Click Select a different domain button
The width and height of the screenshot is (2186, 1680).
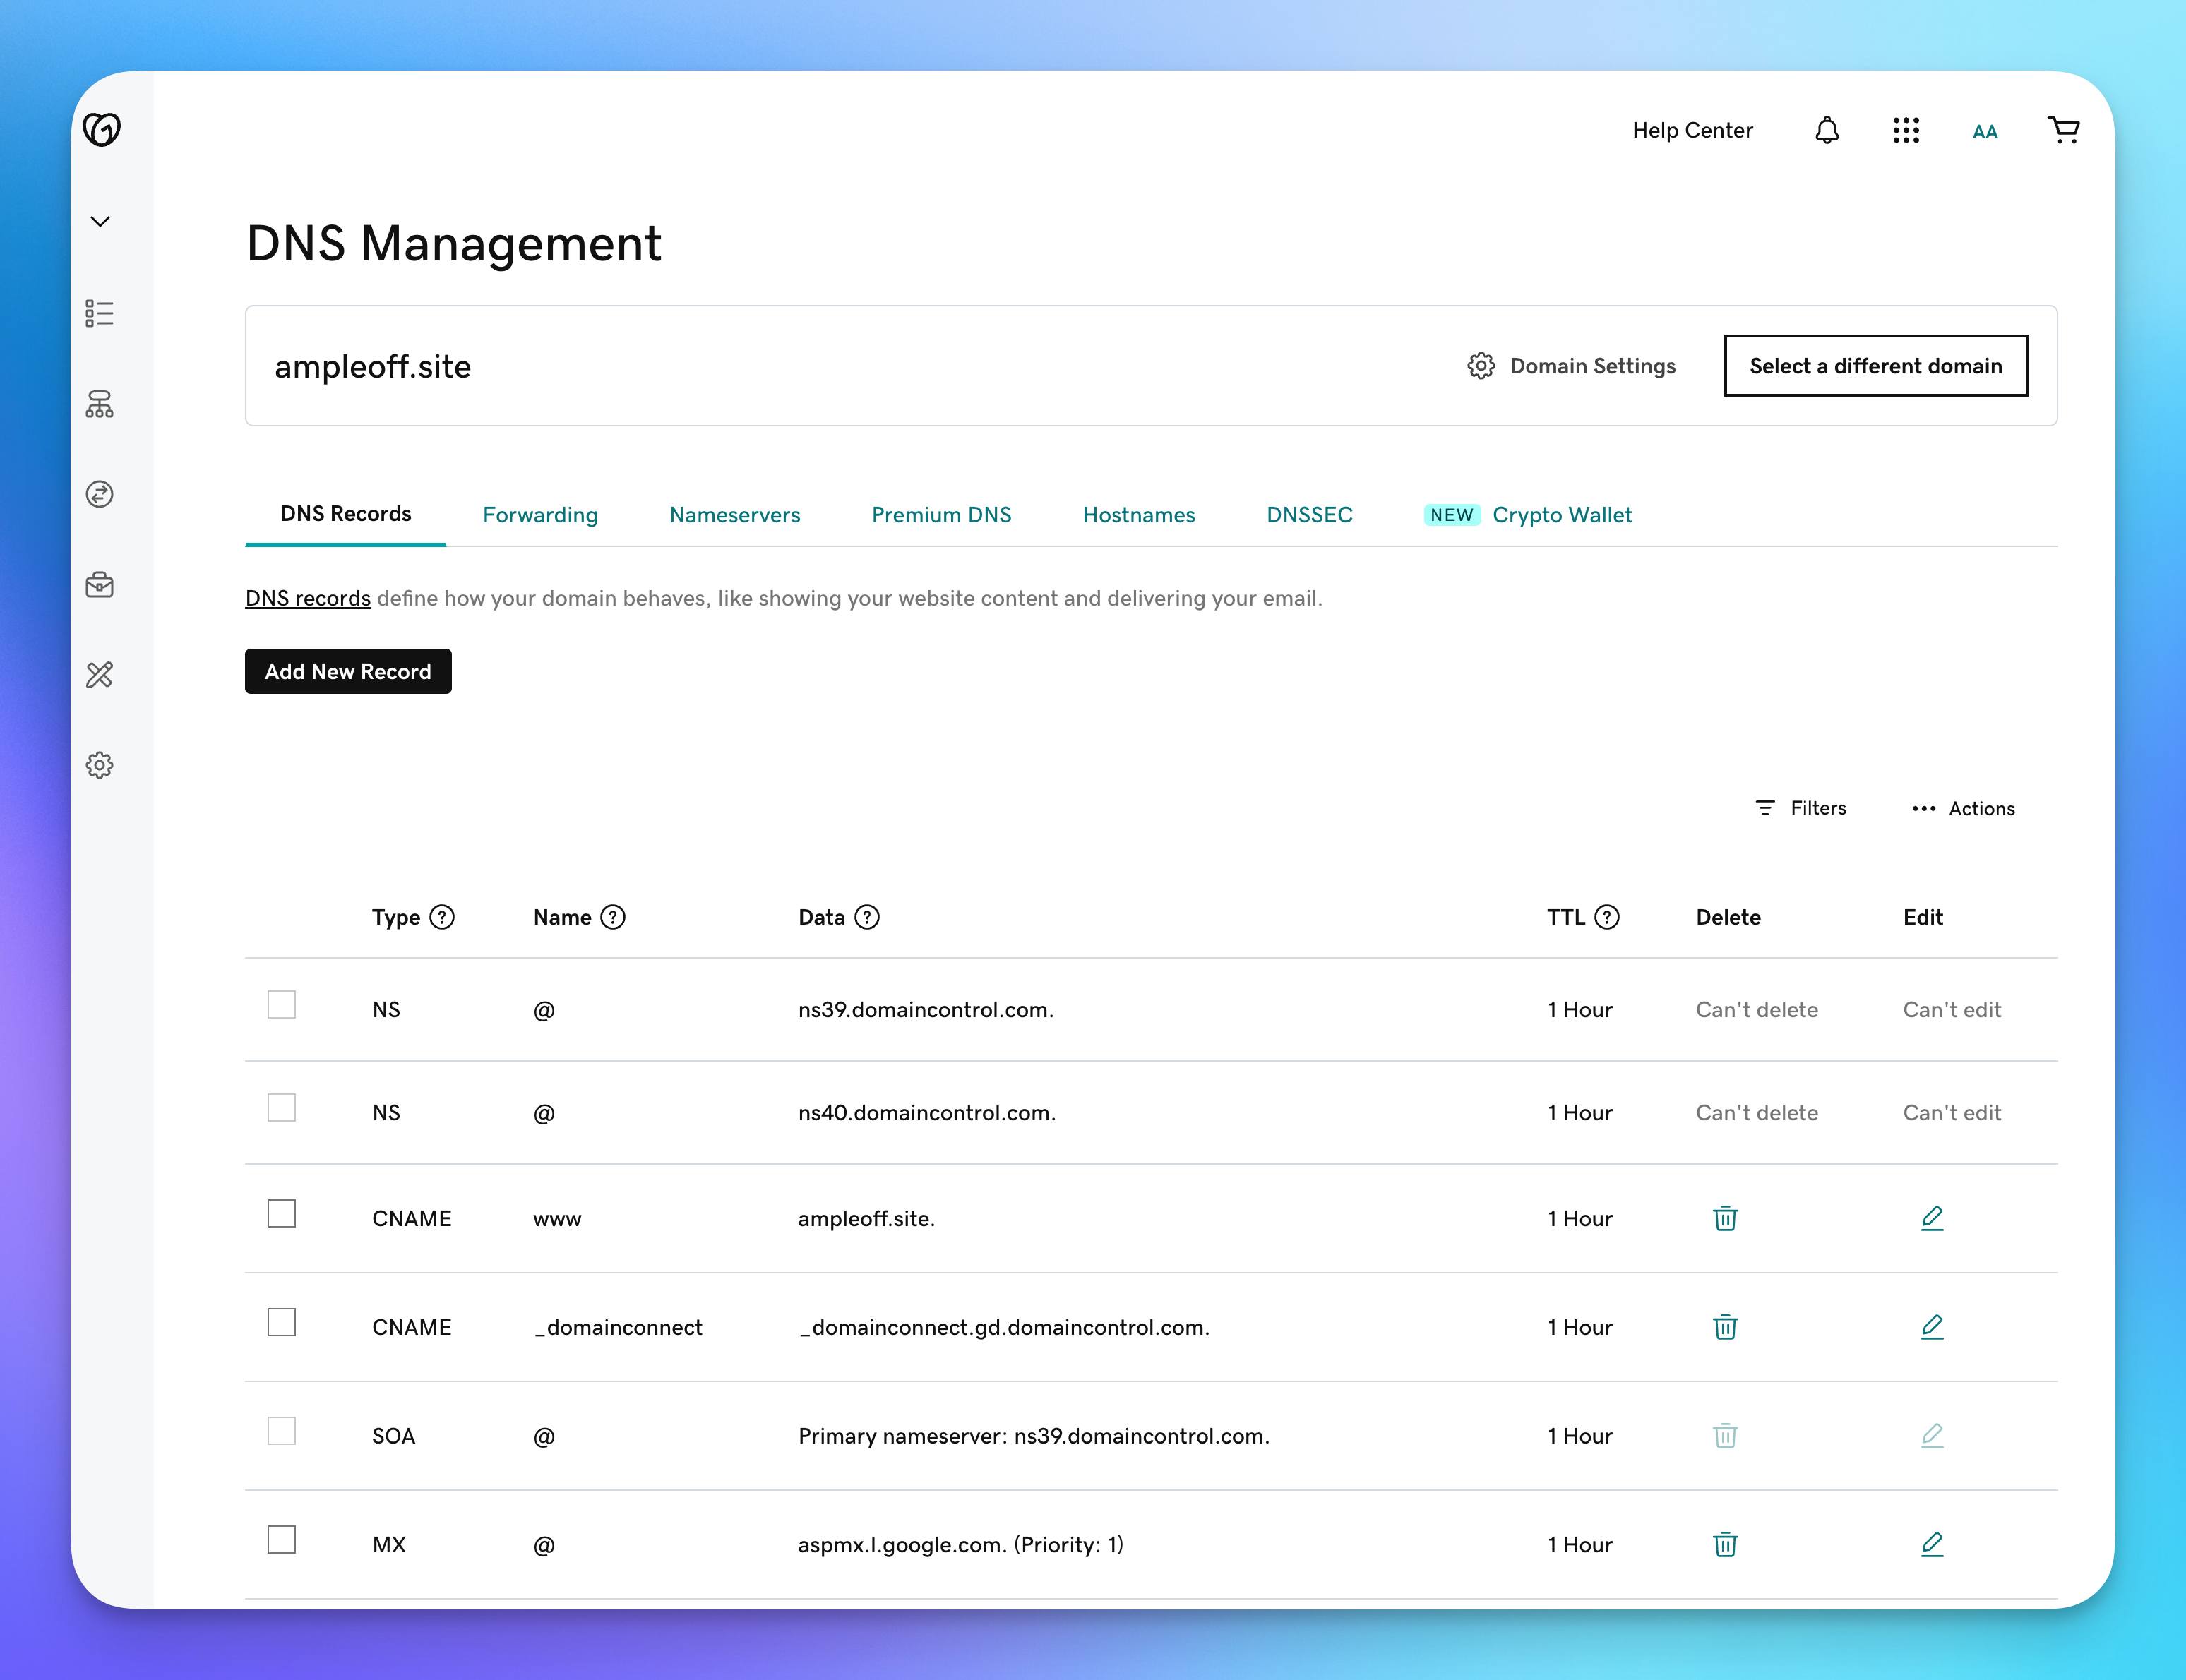1875,366
